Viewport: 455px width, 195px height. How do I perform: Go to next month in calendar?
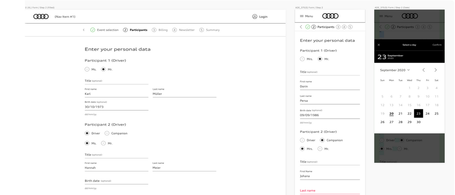pyautogui.click(x=435, y=70)
